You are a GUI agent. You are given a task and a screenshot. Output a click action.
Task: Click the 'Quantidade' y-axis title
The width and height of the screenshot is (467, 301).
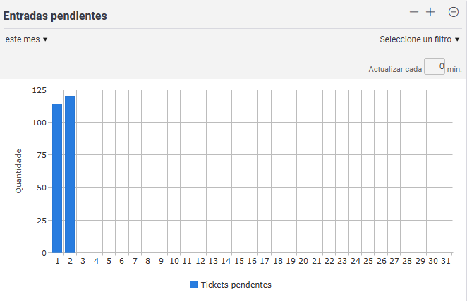18,171
